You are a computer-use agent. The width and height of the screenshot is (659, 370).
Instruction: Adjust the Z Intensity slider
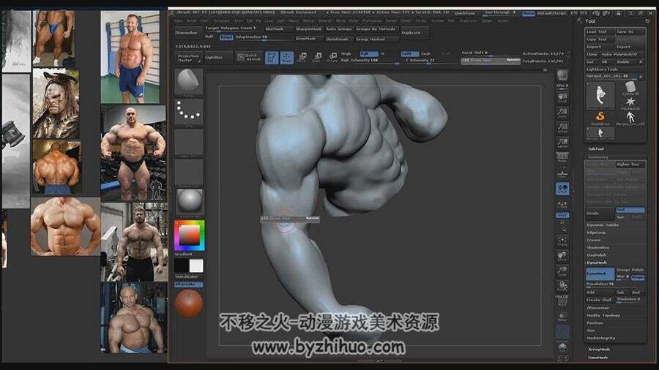pyautogui.click(x=430, y=61)
